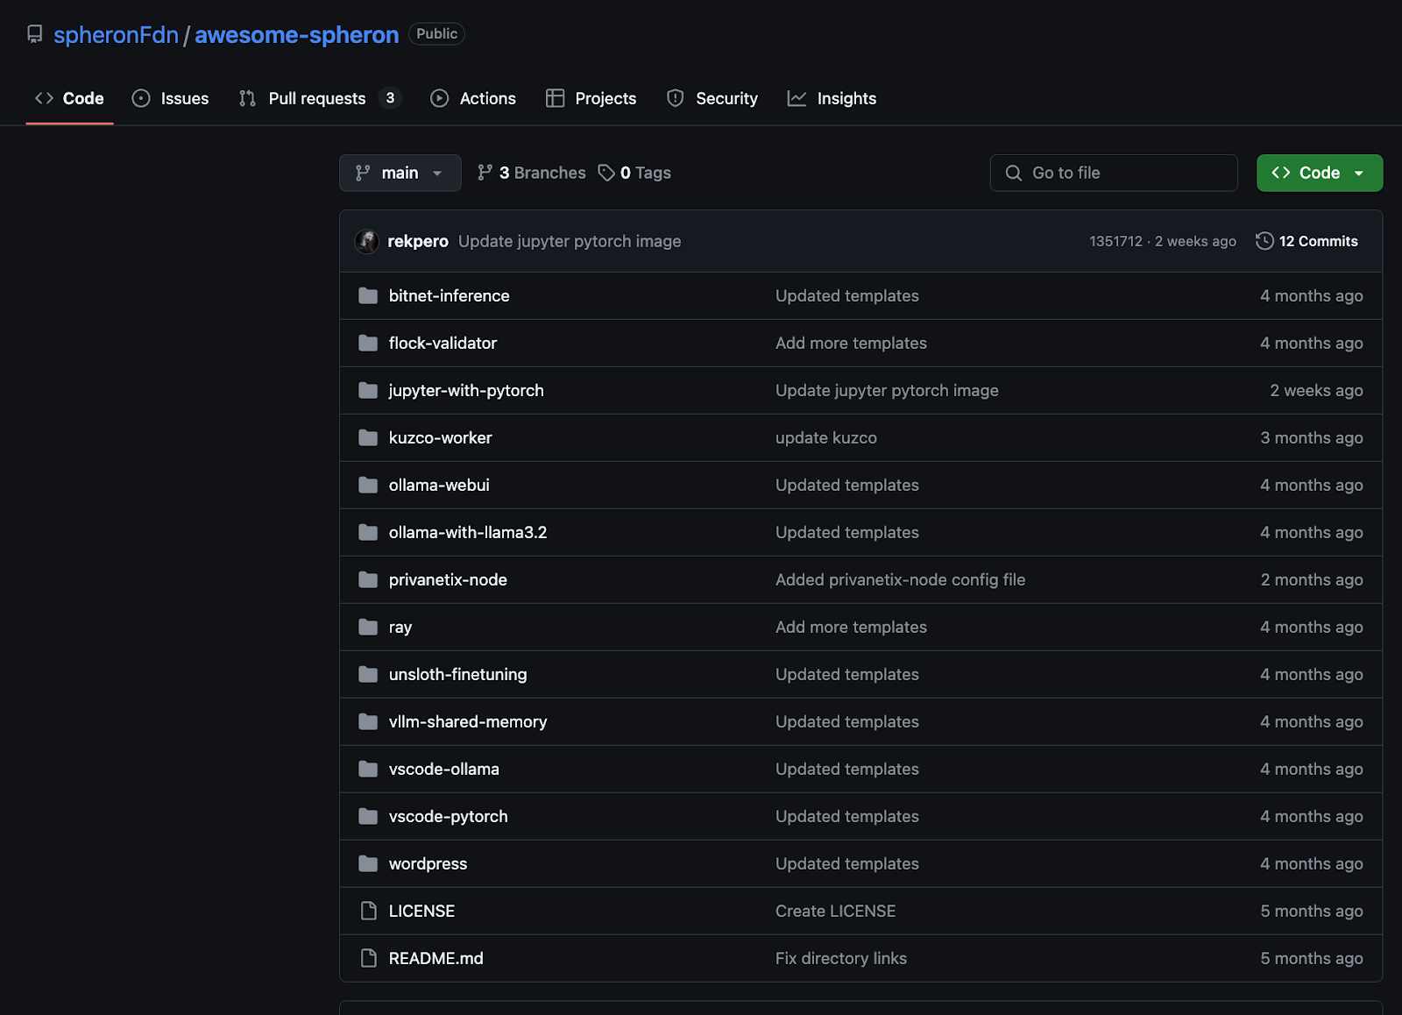Viewport: 1402px width, 1015px height.
Task: Switch to the Code tab
Action: pos(69,98)
